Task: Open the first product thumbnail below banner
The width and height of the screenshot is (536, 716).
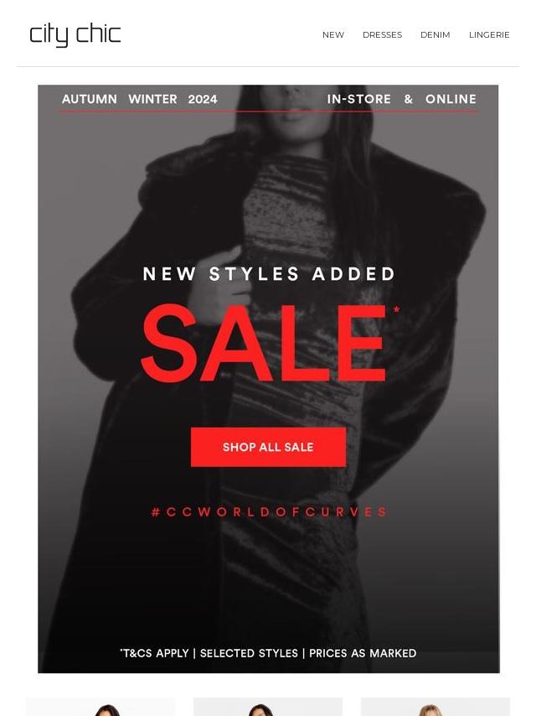Action: pos(100,707)
